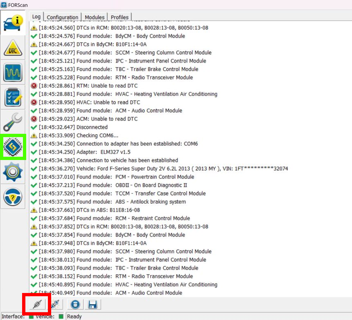Image resolution: width=352 pixels, height=320 pixels.
Task: Click the Disconnect plug button
Action: [55, 304]
